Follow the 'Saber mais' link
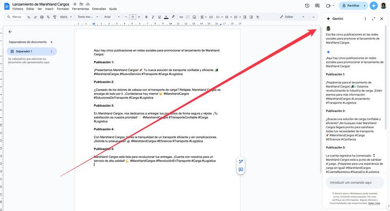The image size is (390, 211). click(374, 203)
